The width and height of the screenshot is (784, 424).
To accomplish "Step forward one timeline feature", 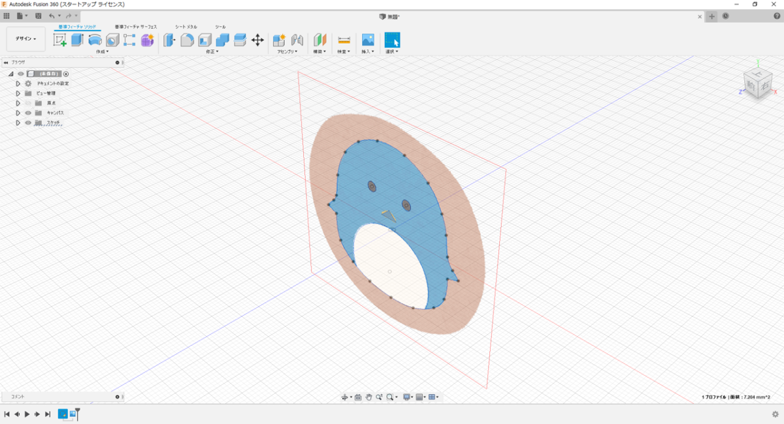I will (x=37, y=414).
